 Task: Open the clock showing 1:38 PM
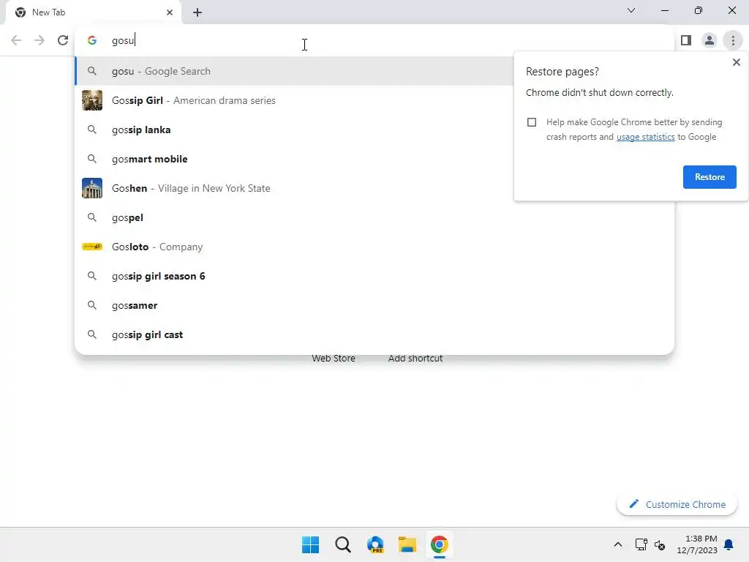(x=697, y=544)
